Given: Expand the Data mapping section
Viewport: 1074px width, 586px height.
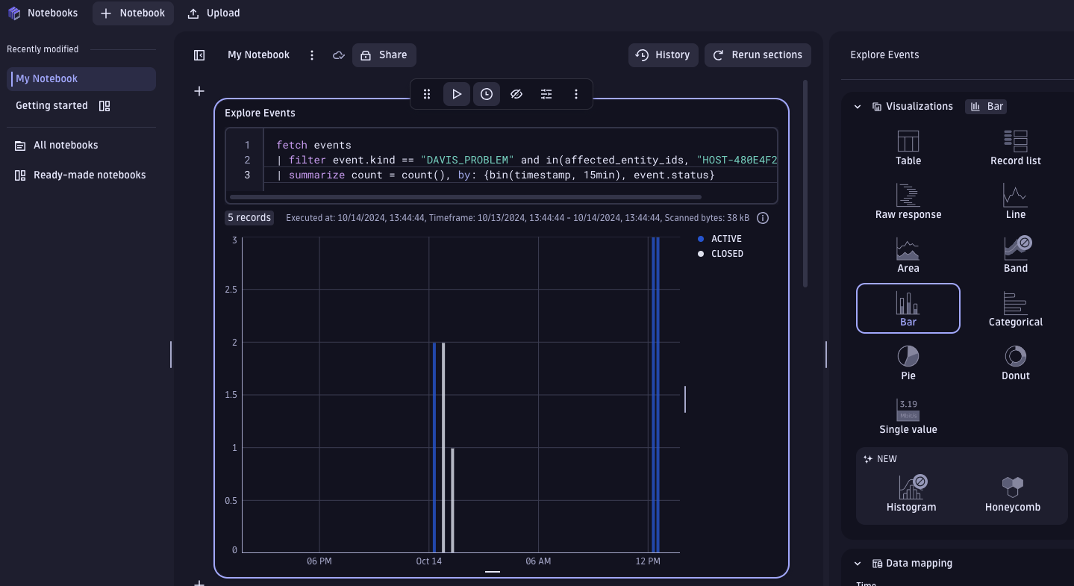Looking at the screenshot, I should pyautogui.click(x=857, y=563).
